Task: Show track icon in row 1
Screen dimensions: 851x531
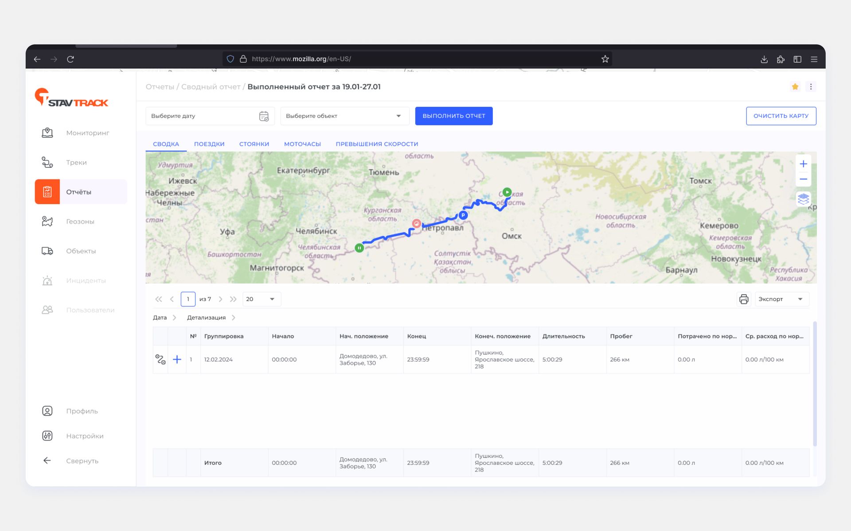Action: (x=160, y=359)
